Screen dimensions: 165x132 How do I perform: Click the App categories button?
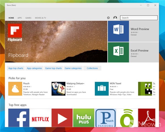pos(34,68)
